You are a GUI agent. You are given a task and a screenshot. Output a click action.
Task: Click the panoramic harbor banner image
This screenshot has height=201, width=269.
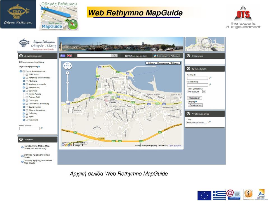tap(121, 44)
